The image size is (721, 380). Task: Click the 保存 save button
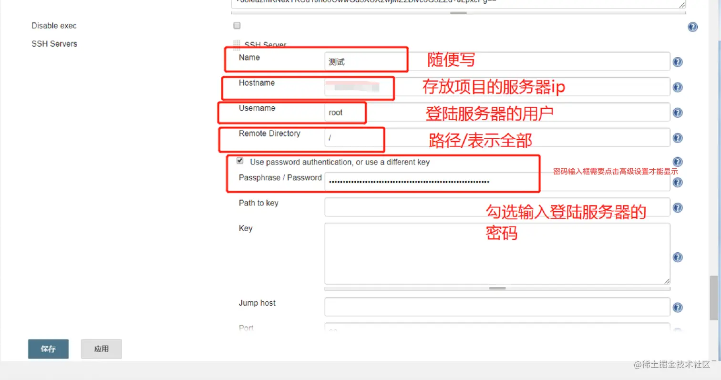(48, 349)
